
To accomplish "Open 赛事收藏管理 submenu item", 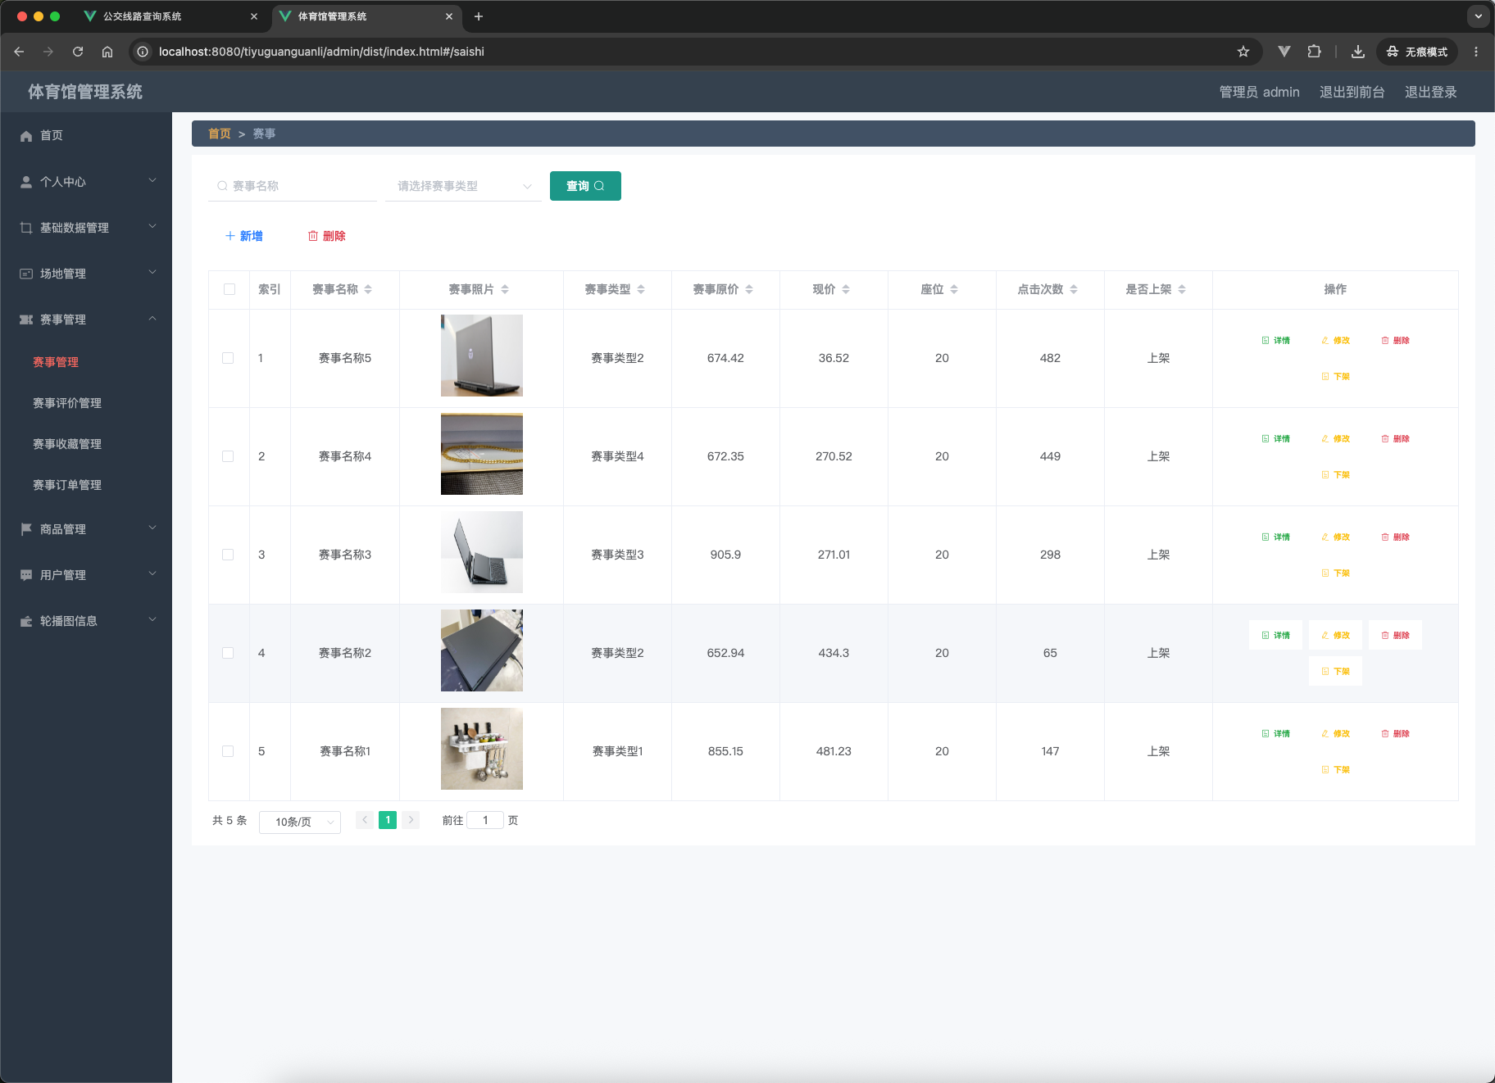I will [x=67, y=444].
